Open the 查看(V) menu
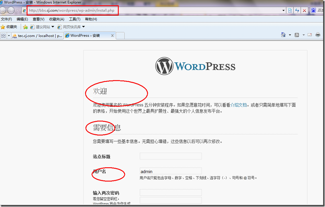The height and width of the screenshot is (207, 325). (39, 19)
